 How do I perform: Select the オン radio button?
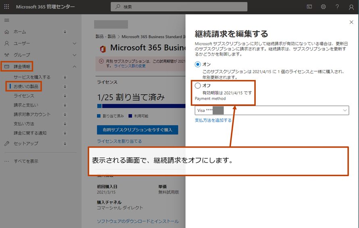pos(198,64)
